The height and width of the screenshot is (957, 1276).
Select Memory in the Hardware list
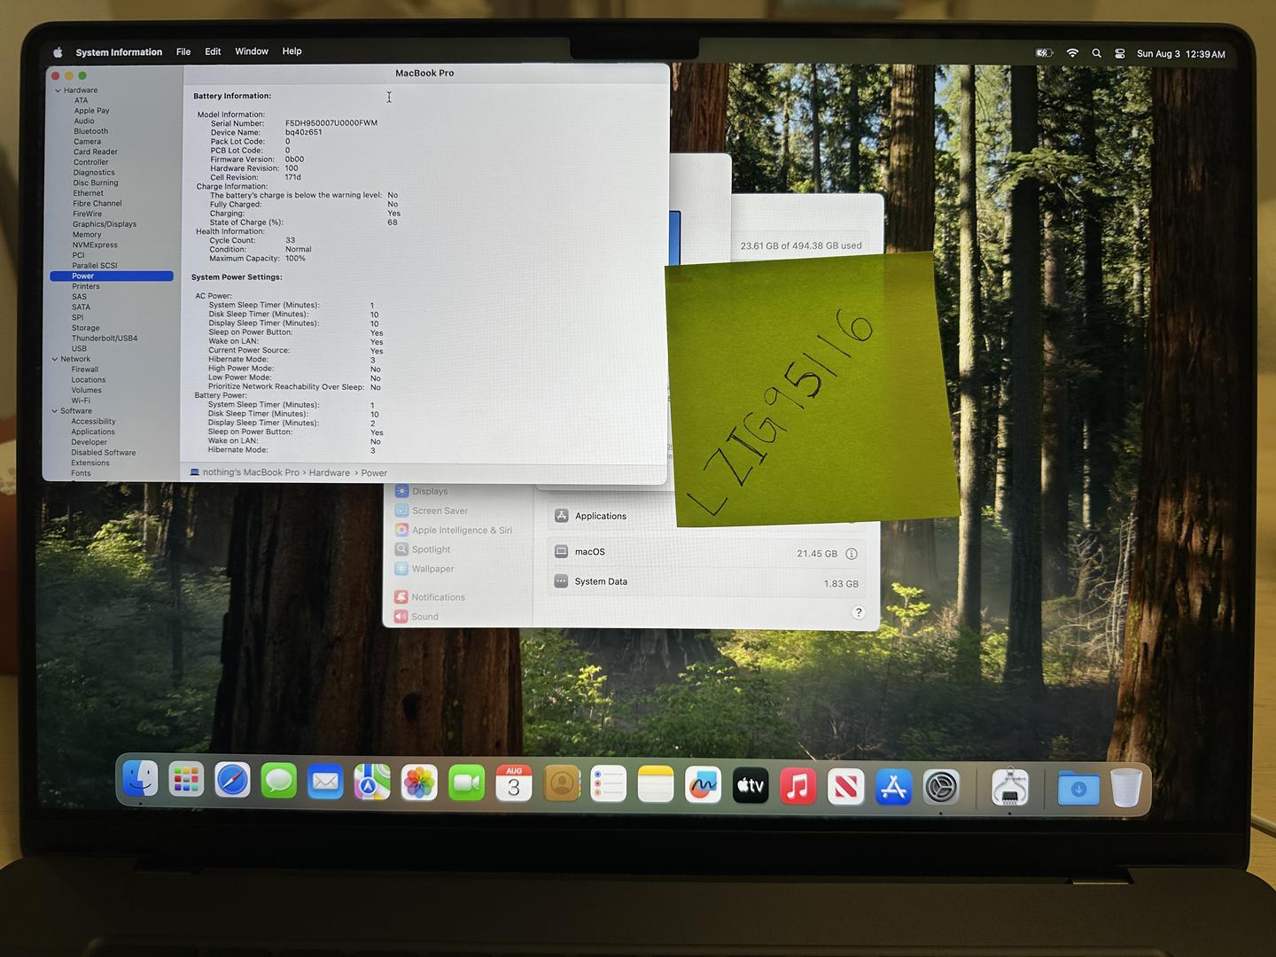[x=87, y=235]
